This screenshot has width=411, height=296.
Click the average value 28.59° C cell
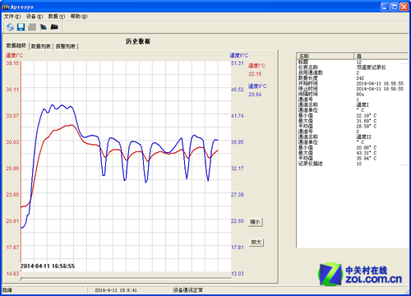tap(367, 126)
